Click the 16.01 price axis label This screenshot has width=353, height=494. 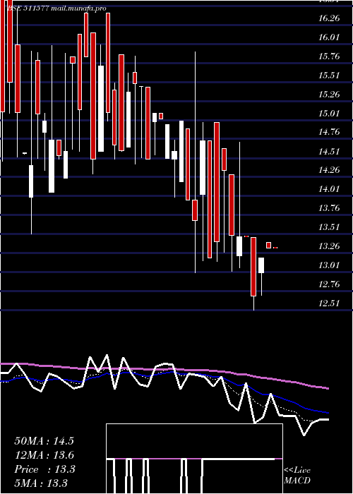(x=329, y=37)
